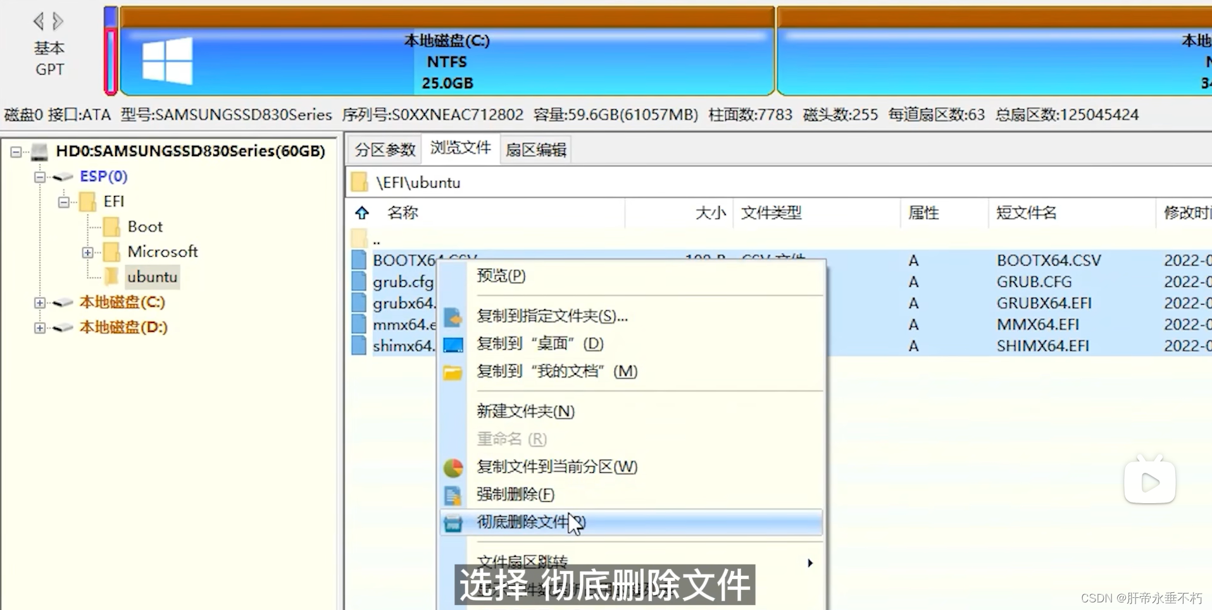1212x610 pixels.
Task: Select the grub.cfg file row
Action: pos(403,281)
